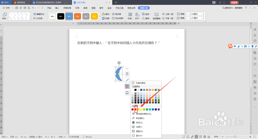This screenshot has height=139, width=258.
Task: Open the Selection Pane (选择窗格)
Action: (157, 16)
